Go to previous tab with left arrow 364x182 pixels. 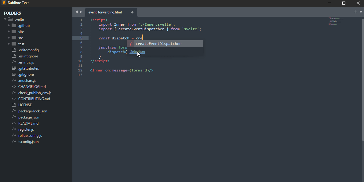[x=77, y=12]
